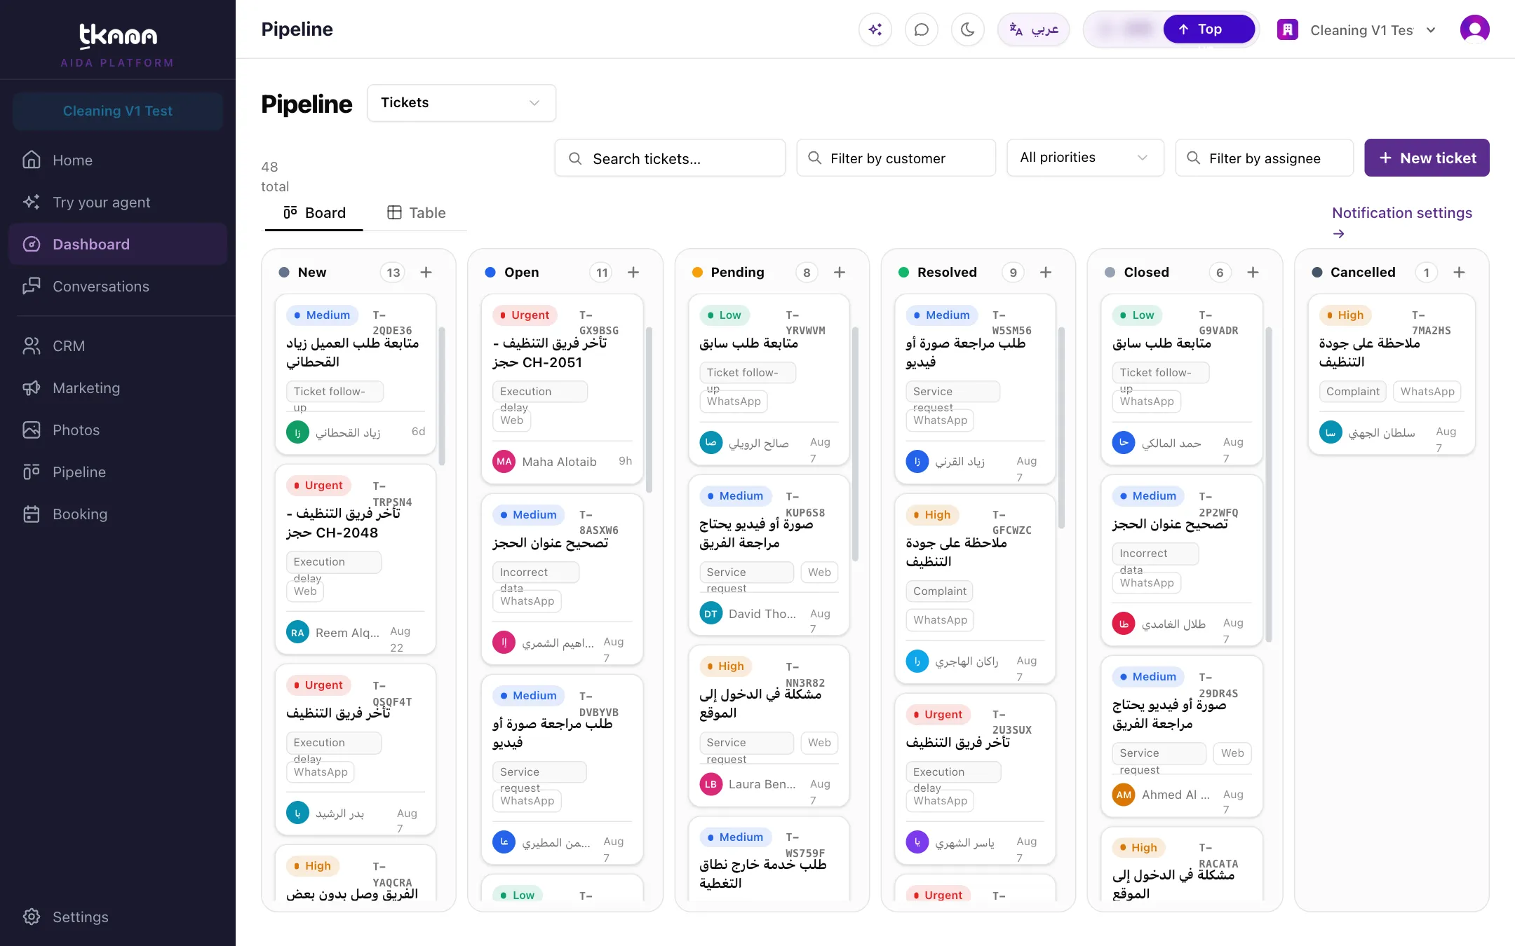Open the All priorities dropdown
Screen dimensions: 1515x946
coord(1085,158)
